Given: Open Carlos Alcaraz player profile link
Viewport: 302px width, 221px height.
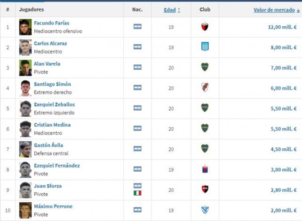Looking at the screenshot, I should 50,43.
